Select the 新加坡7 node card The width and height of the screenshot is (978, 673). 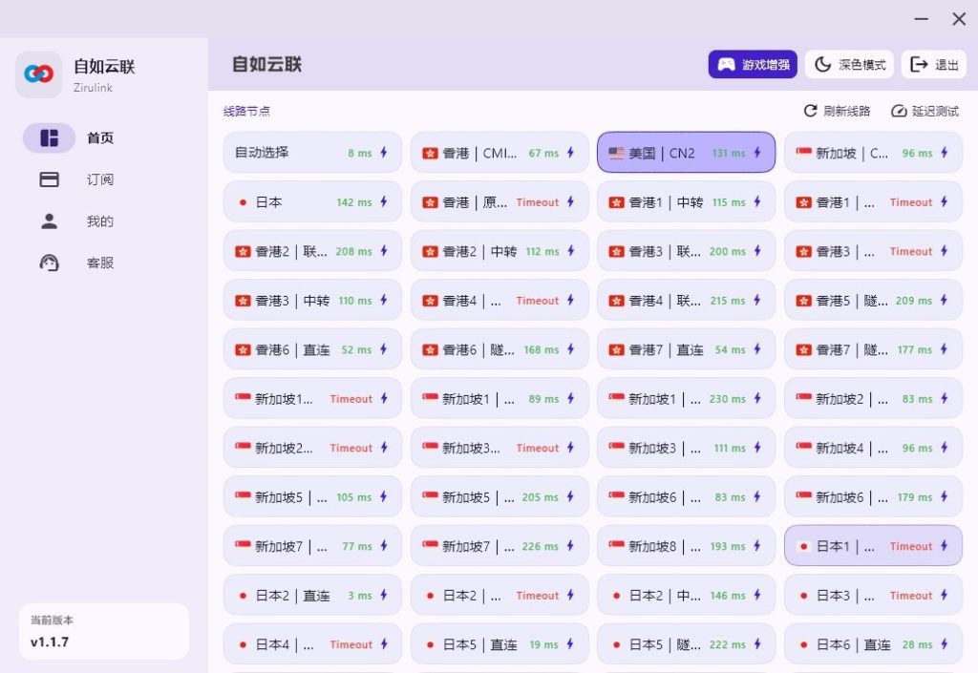pos(311,545)
